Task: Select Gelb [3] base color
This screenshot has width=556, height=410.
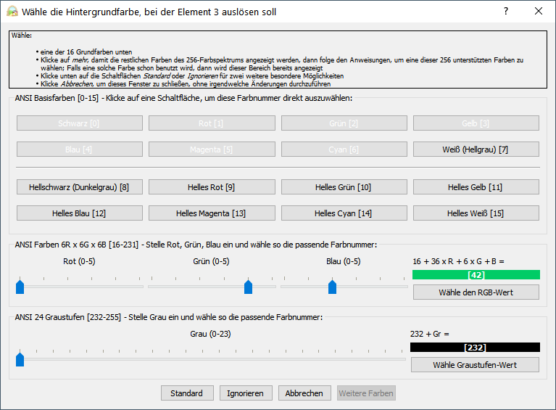Action: point(476,123)
